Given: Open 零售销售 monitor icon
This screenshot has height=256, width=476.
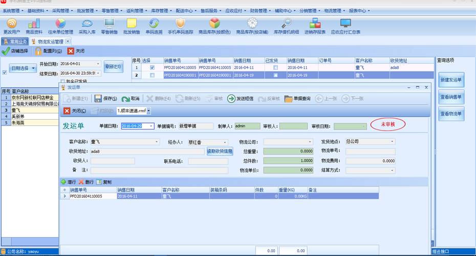Looking at the screenshot, I should click(110, 24).
